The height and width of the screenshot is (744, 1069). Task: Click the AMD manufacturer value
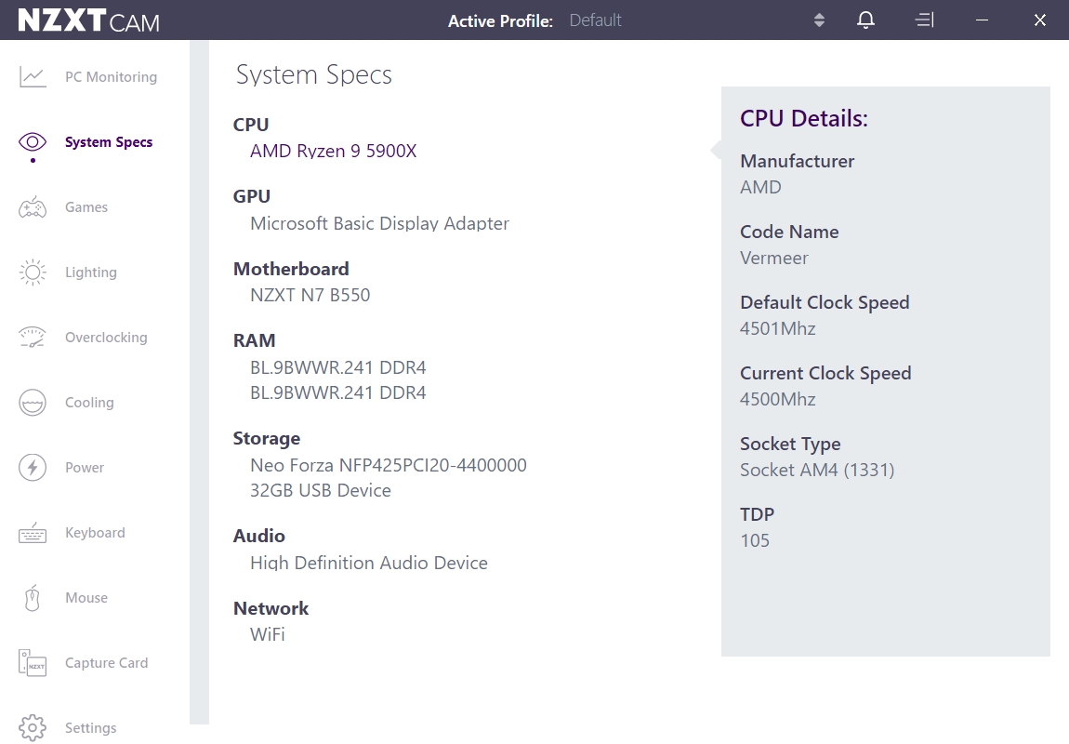(x=760, y=187)
